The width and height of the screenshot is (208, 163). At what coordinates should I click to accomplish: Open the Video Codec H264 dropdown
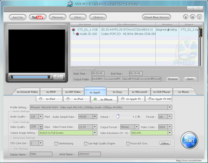click(170, 127)
